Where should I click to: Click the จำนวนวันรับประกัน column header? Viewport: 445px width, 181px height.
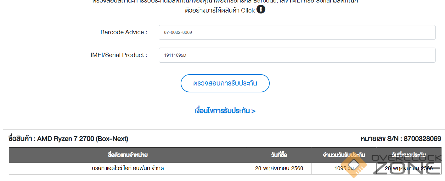(344, 155)
